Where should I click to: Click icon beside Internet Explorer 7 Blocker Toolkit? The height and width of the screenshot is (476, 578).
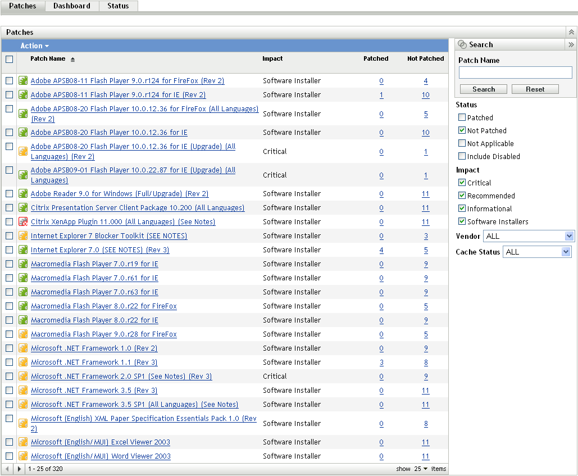[23, 235]
